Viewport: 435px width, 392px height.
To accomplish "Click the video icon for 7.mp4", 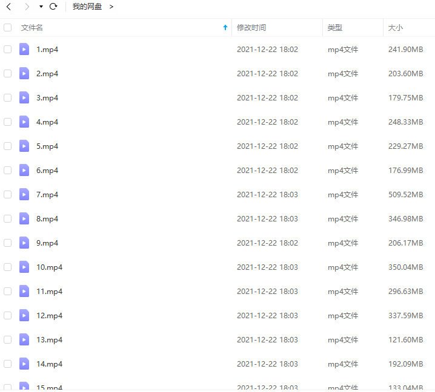I will click(x=24, y=195).
